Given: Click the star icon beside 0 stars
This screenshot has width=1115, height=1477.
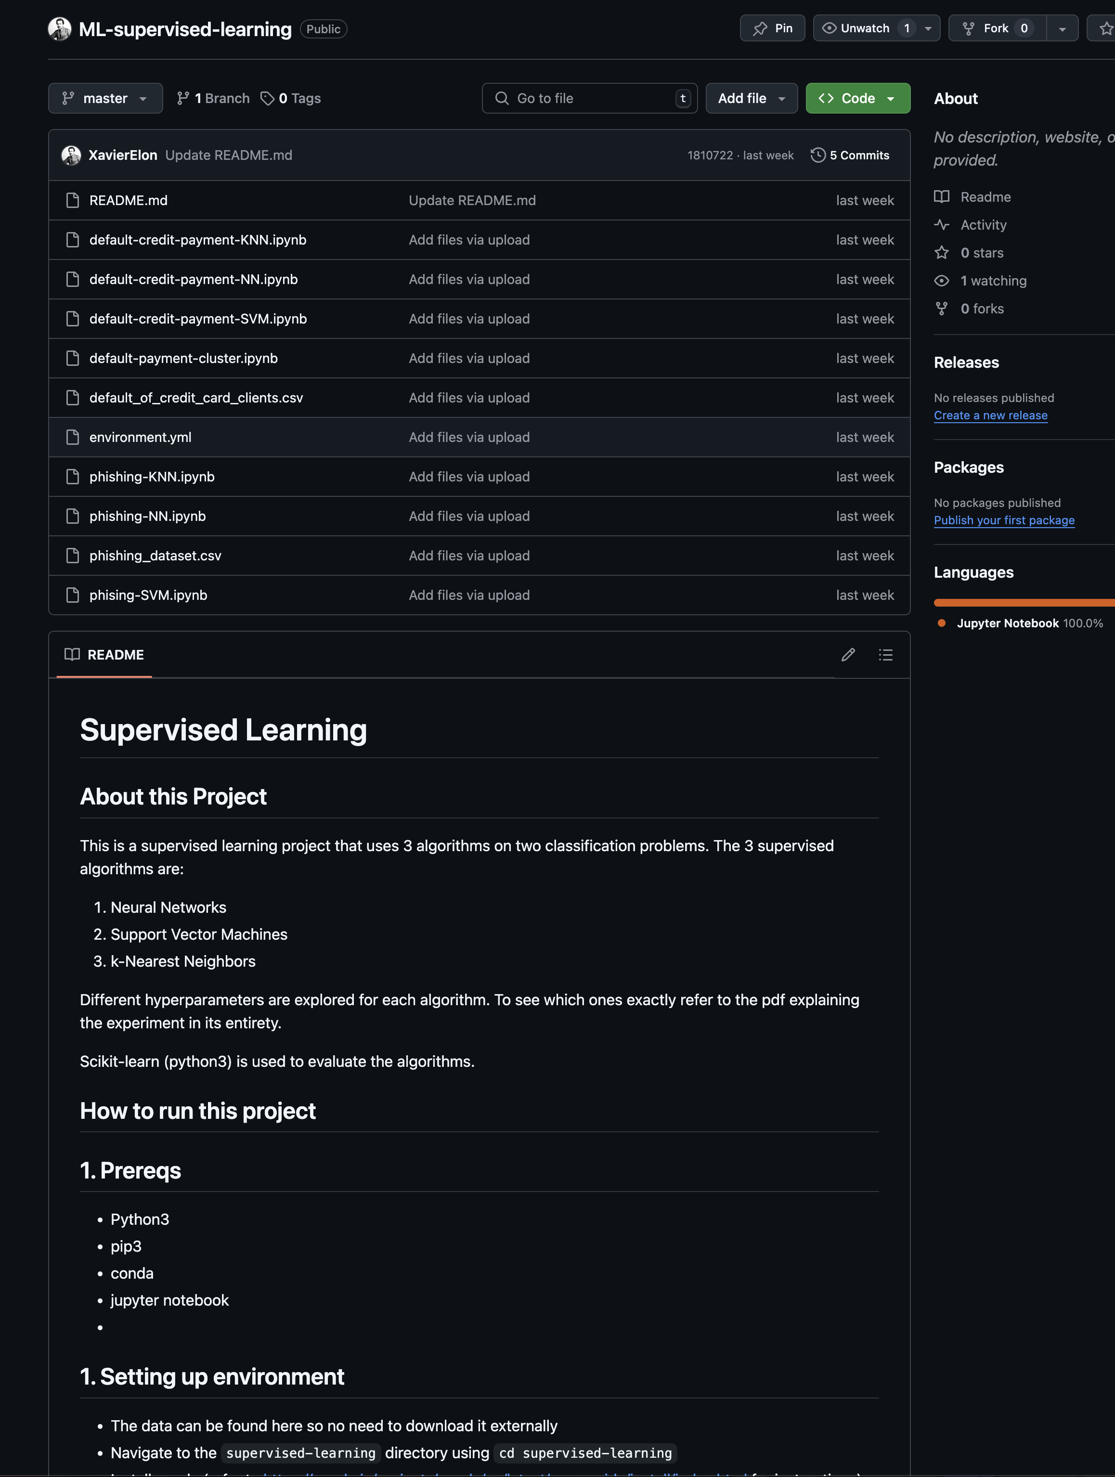Looking at the screenshot, I should tap(941, 252).
